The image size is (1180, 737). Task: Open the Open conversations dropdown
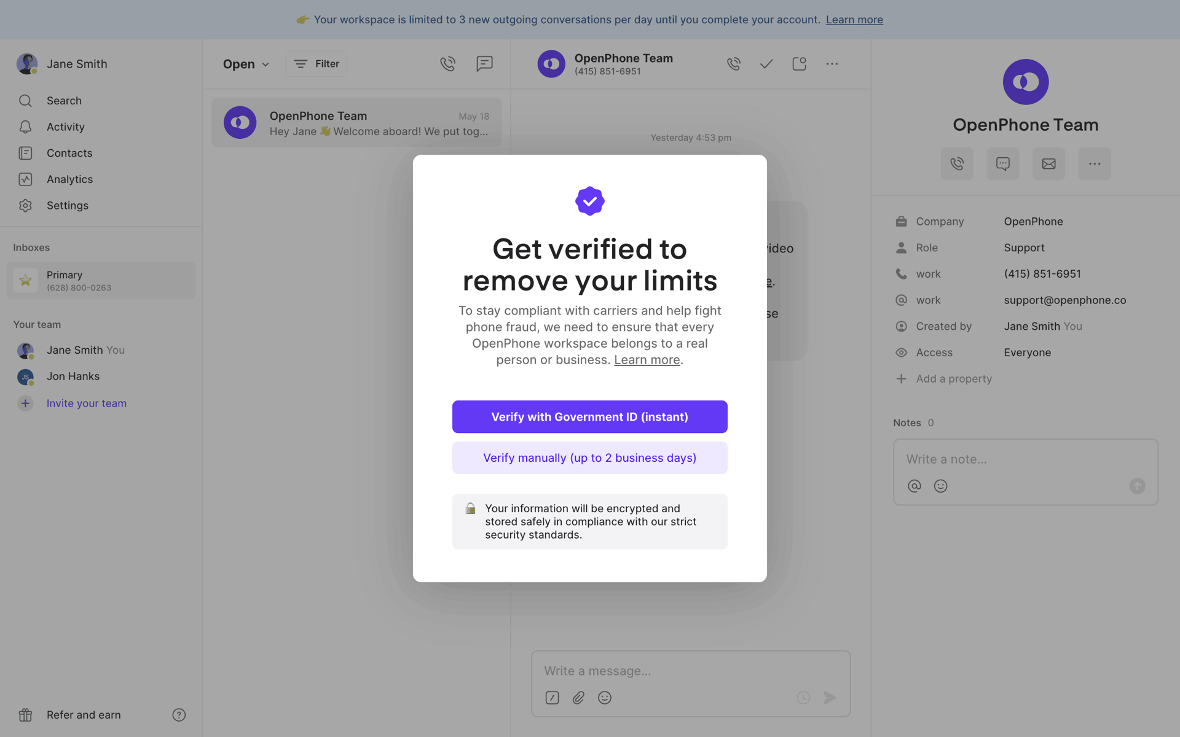click(246, 64)
